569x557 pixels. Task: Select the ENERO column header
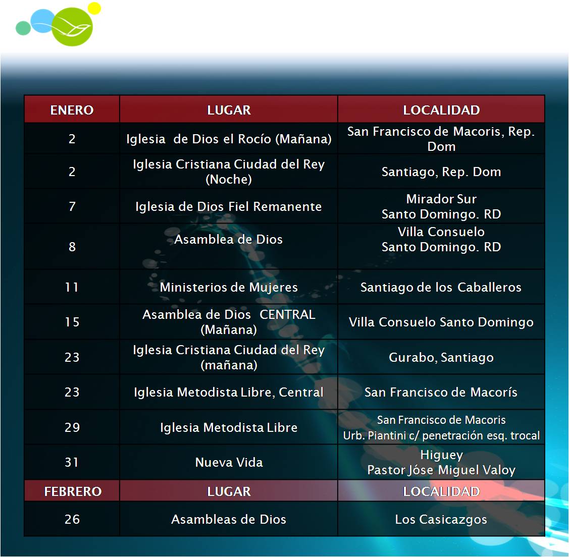point(72,110)
